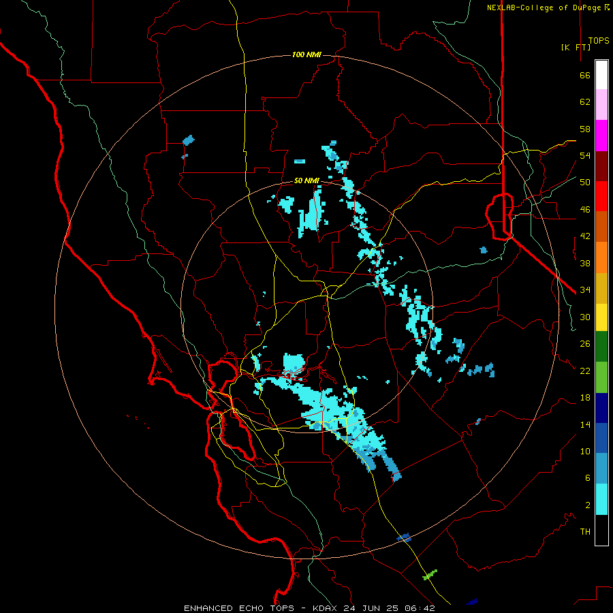Click the yellow legend swatch
613x613 pixels.
(601, 317)
